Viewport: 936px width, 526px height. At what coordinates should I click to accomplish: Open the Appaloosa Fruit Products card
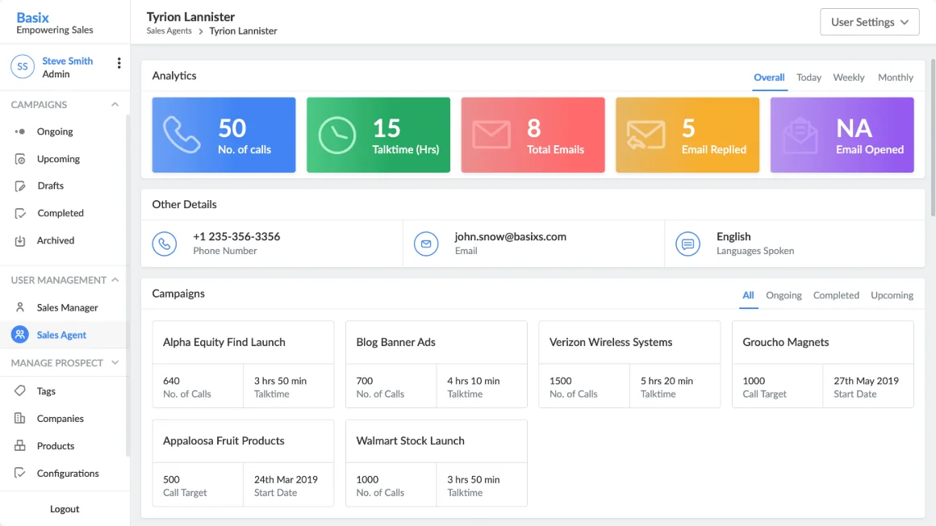[243, 463]
